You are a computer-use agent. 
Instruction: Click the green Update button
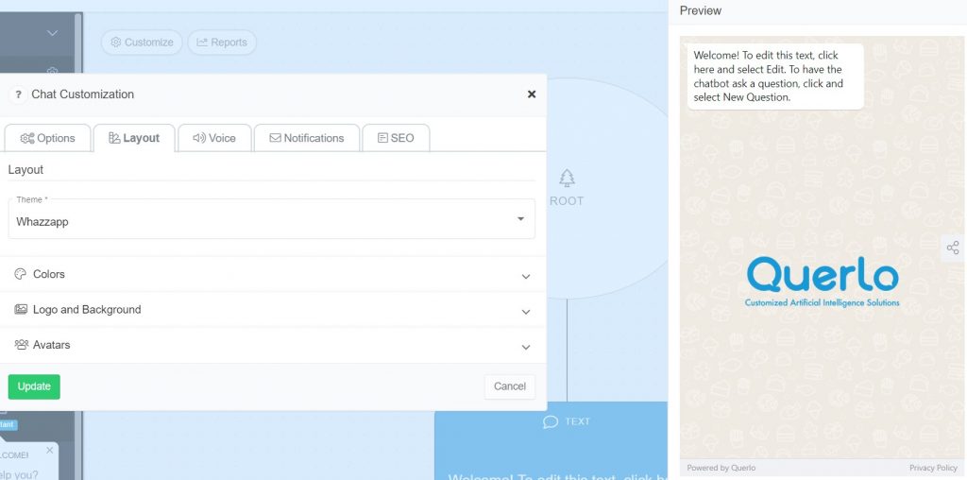(34, 386)
